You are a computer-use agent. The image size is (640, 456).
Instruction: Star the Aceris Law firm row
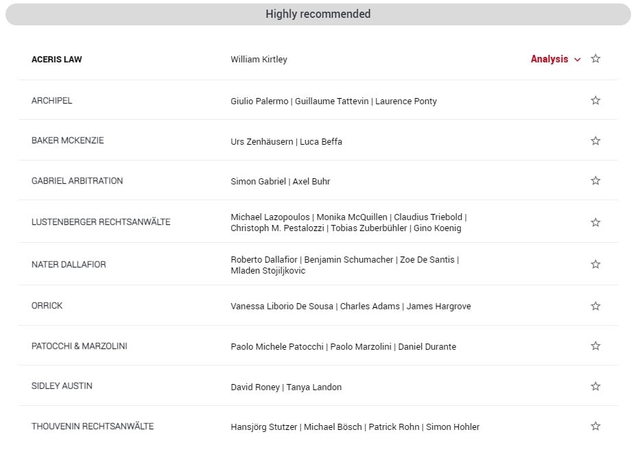pos(595,59)
